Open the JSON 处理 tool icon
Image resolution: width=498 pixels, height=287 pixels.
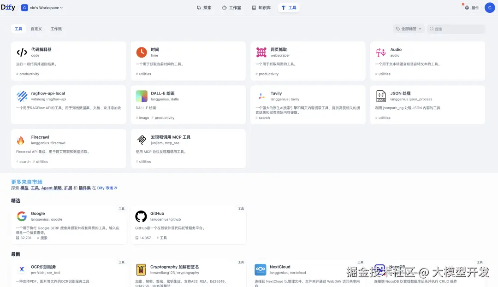380,95
